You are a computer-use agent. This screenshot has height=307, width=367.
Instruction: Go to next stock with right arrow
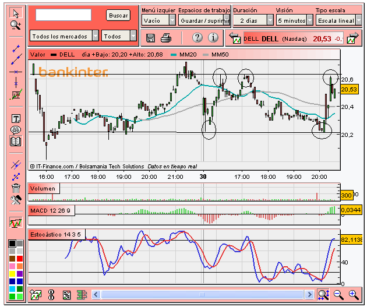(x=352, y=38)
